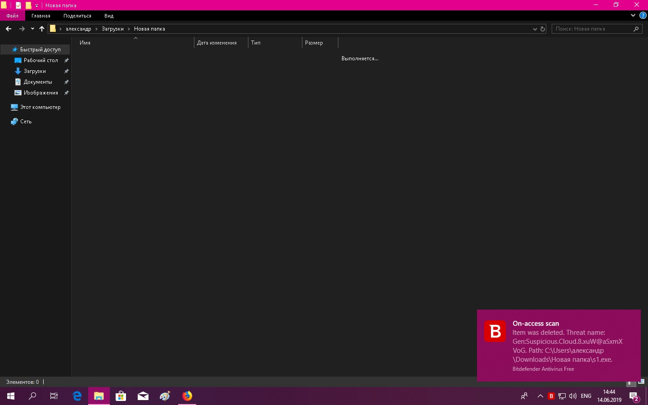Show hidden system tray icons

(540, 396)
